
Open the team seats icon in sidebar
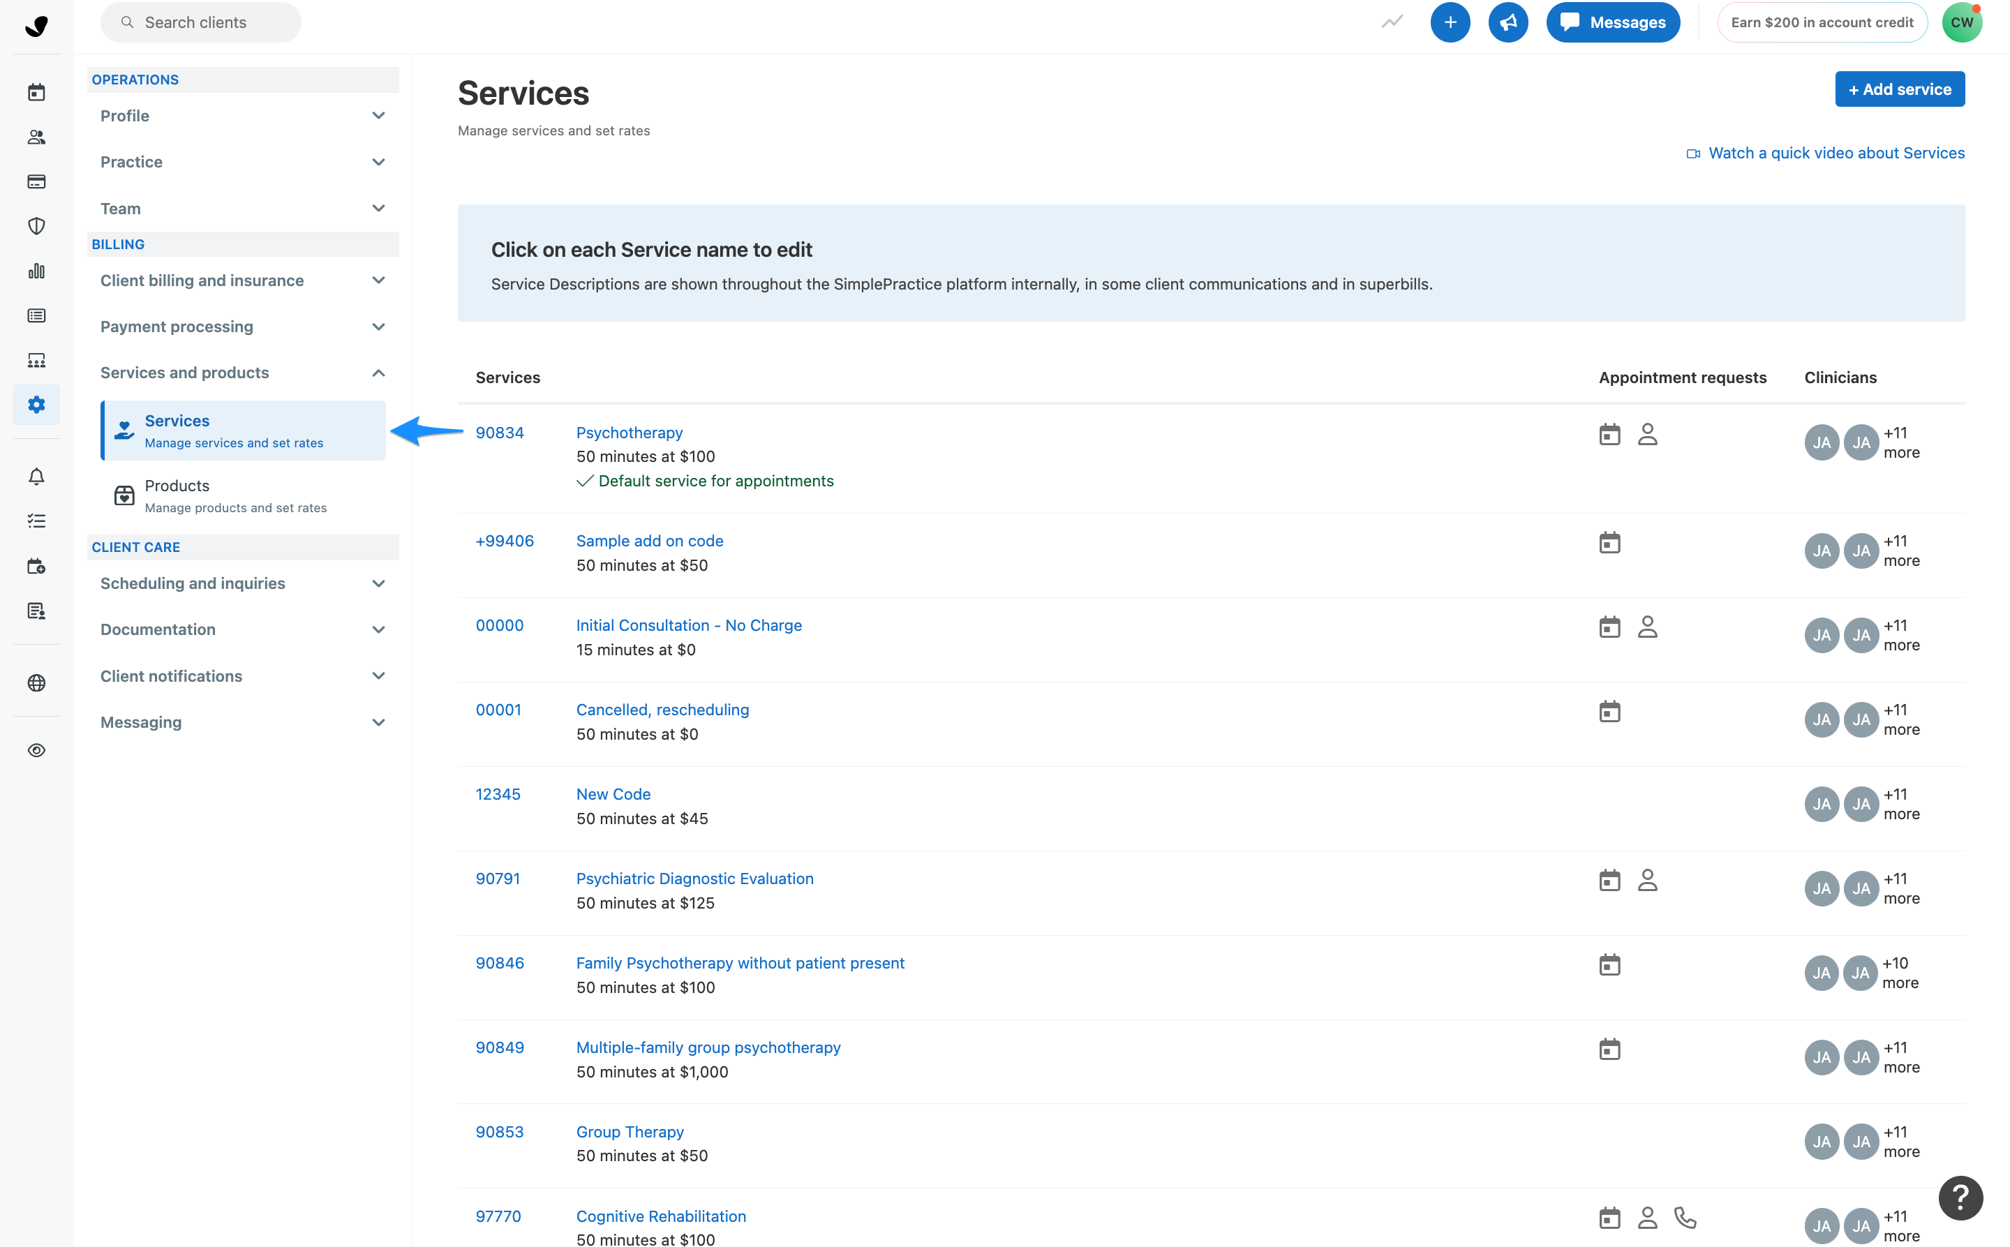(36, 359)
